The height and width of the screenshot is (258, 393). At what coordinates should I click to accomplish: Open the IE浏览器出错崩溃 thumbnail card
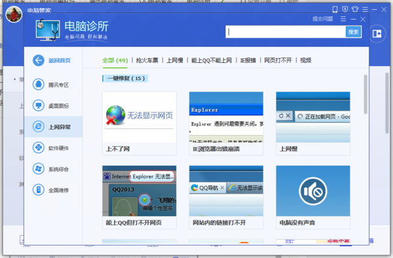(x=226, y=124)
